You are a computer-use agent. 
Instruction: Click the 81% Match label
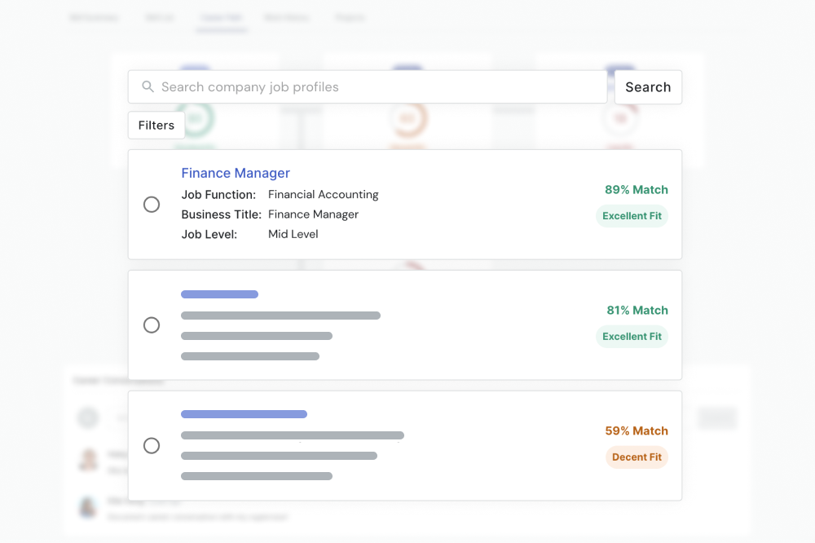click(x=637, y=310)
